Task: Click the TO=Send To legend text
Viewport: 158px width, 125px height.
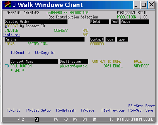Action: point(20,53)
